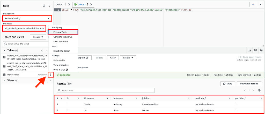This screenshot has width=265, height=114.
Task: Add a new query tab
Action: (x=253, y=4)
